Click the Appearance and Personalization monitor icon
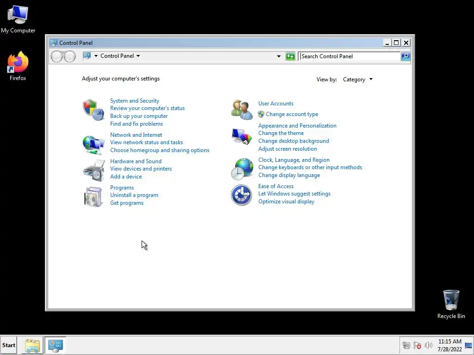 click(x=242, y=136)
